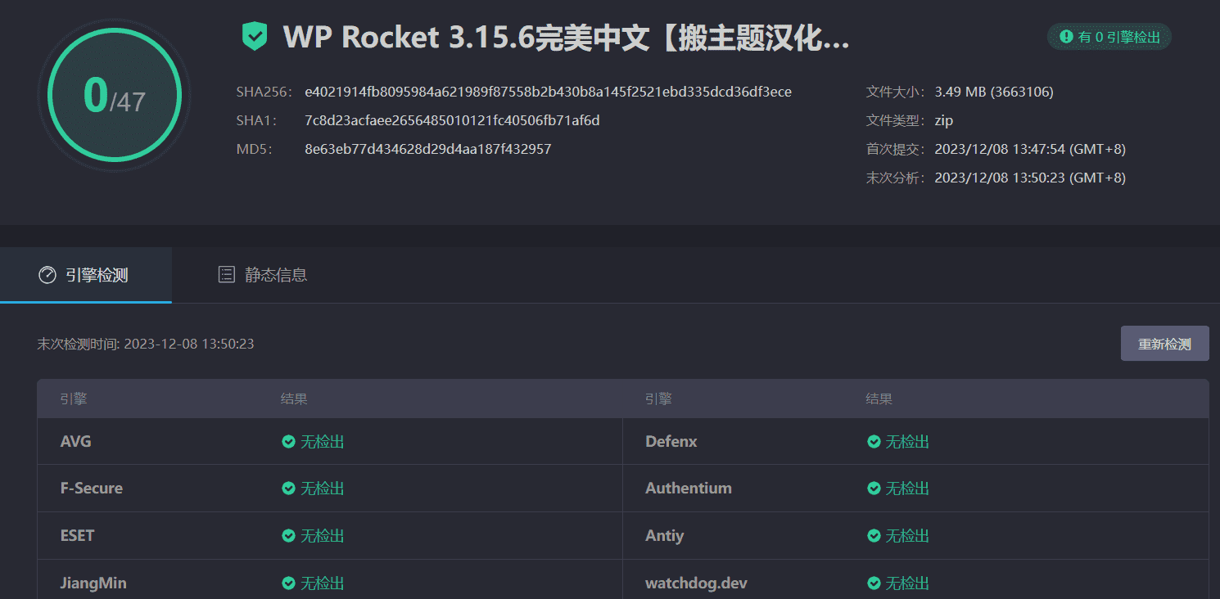Click the green check icon in AVG row
This screenshot has height=599, width=1220.
[x=288, y=442]
